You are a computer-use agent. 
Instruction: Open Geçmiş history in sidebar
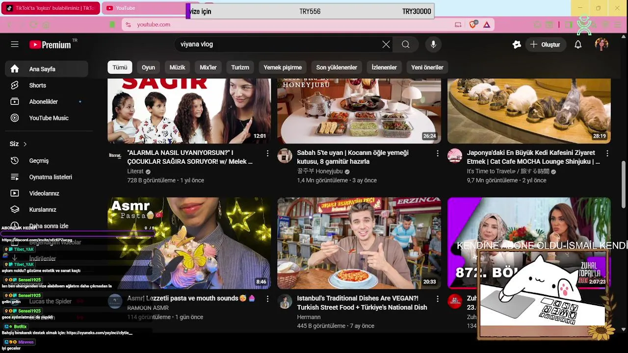47,161
